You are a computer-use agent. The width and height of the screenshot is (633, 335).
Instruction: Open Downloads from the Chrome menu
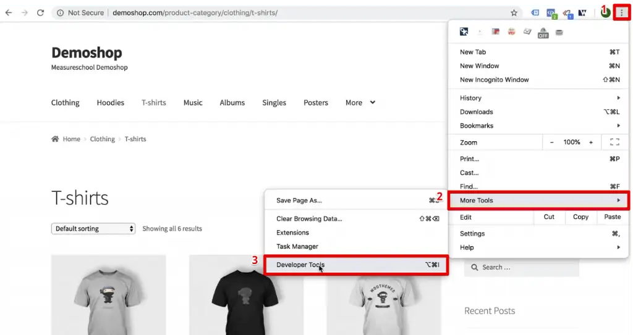[538, 112]
